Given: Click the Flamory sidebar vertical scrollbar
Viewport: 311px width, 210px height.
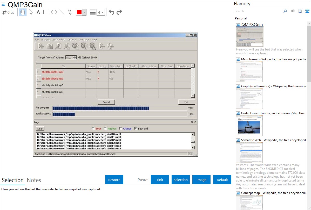Looking at the screenshot, I should click(x=309, y=53).
